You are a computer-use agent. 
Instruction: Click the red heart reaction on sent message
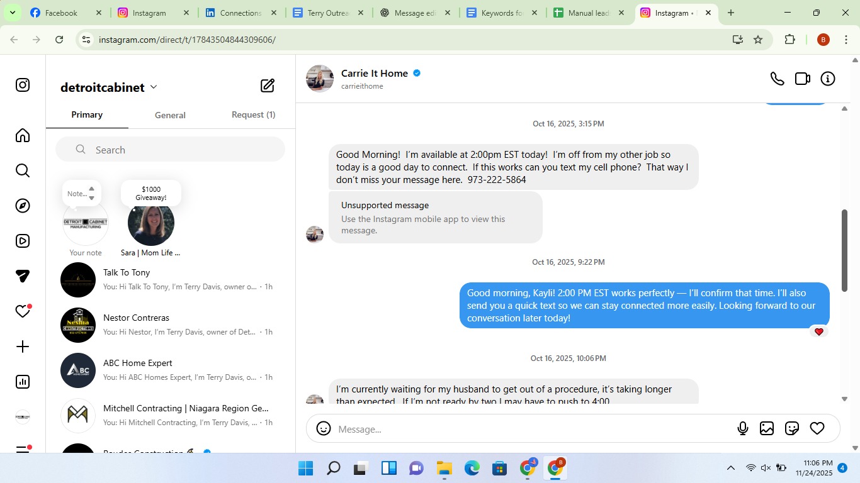(x=818, y=331)
